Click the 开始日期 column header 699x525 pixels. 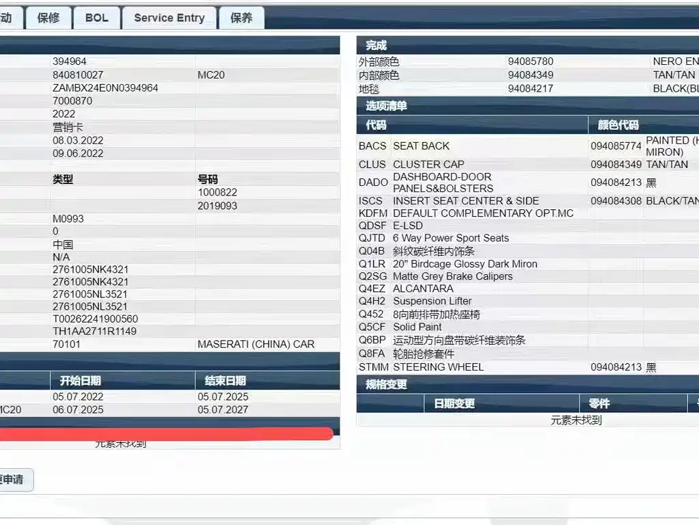click(x=81, y=381)
